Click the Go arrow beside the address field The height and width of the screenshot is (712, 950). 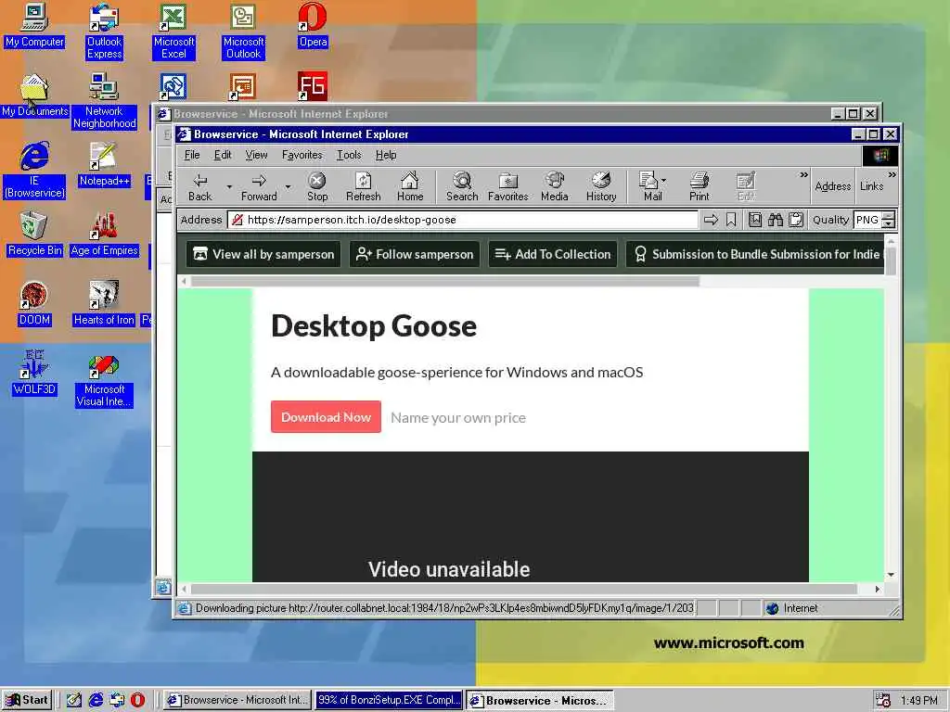point(711,220)
